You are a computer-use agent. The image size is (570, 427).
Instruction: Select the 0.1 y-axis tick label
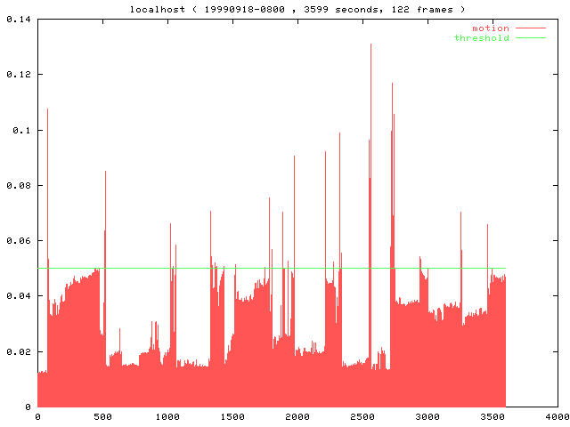tap(21, 130)
